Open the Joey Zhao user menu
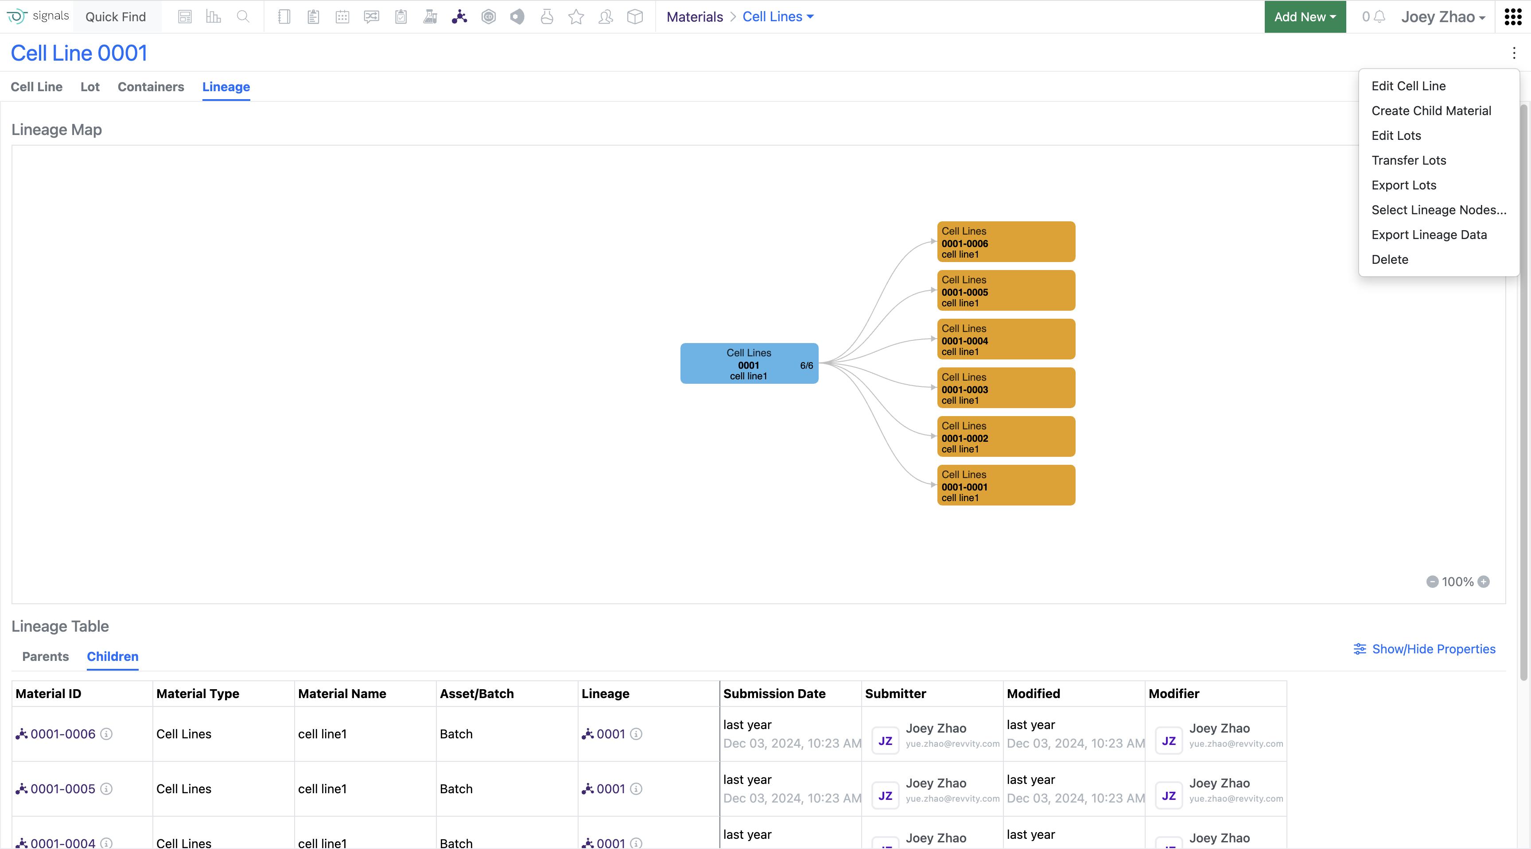1531x849 pixels. [1443, 17]
